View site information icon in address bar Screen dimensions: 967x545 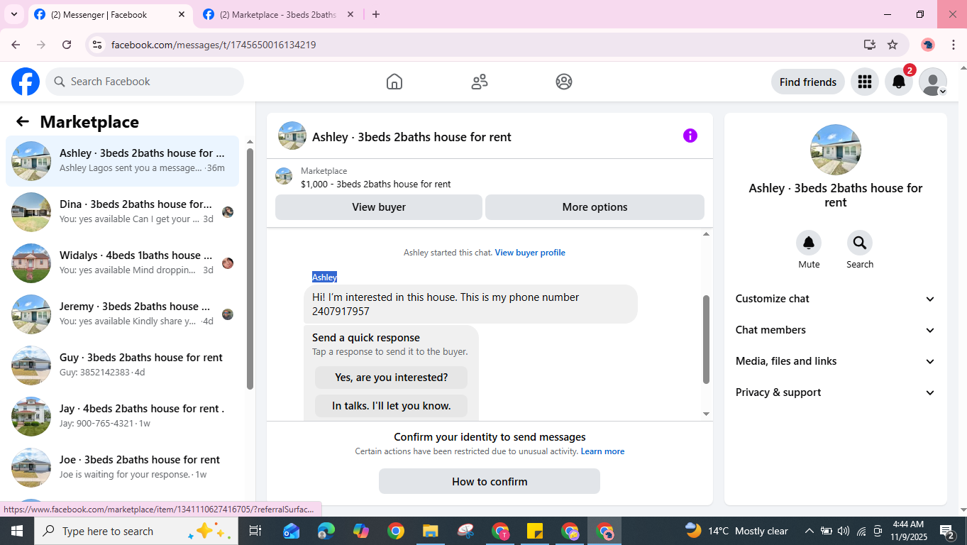click(x=98, y=45)
